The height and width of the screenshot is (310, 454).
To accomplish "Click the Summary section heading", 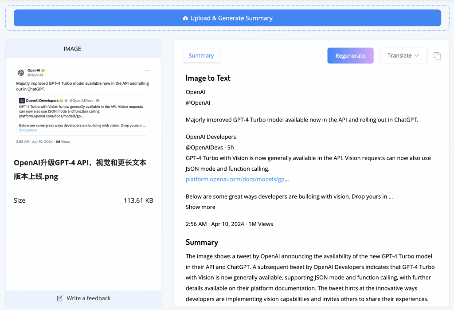I will point(202,242).
